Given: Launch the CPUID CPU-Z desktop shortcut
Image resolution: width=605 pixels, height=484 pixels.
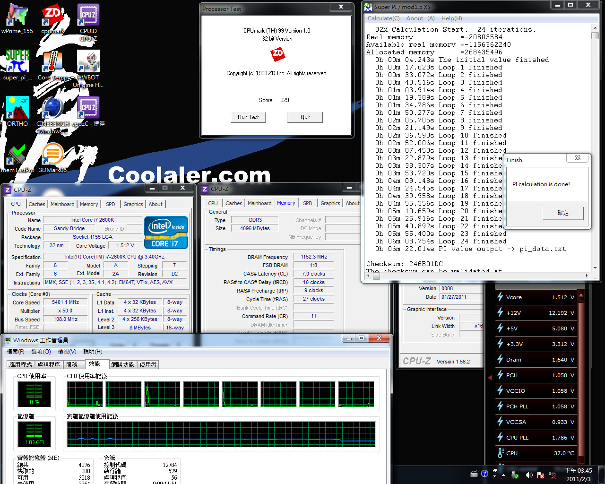Looking at the screenshot, I should click(x=88, y=22).
